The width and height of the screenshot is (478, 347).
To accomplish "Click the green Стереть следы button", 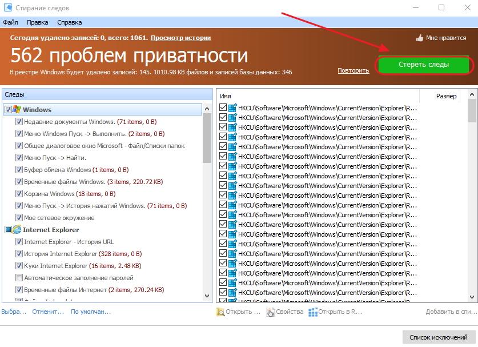I will tap(423, 65).
